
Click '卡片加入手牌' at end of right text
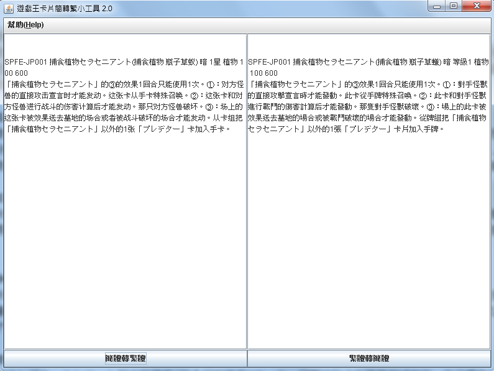pos(416,129)
